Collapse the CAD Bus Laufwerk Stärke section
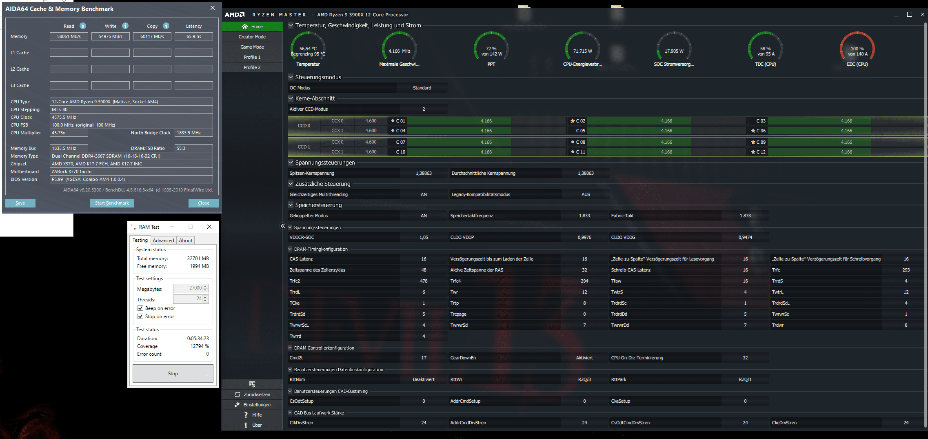This screenshot has width=928, height=439. (x=290, y=413)
